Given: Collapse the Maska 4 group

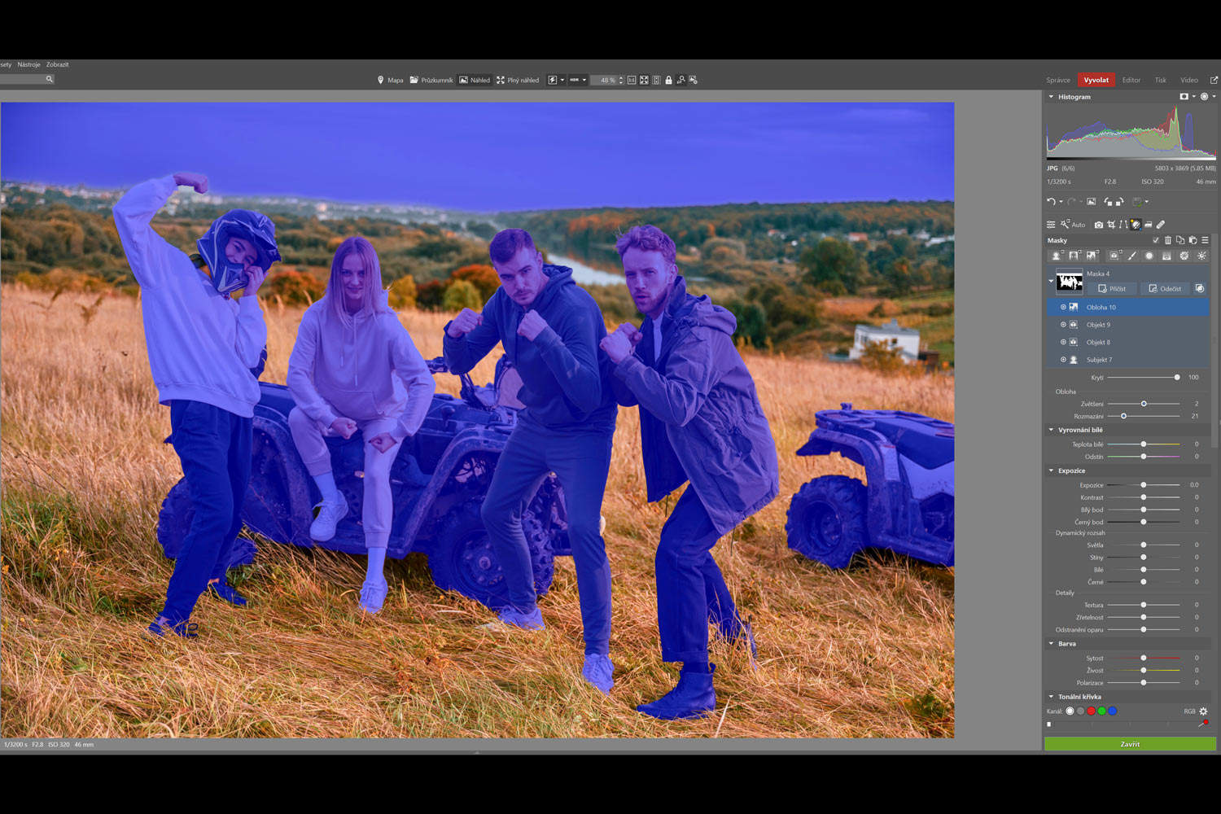Looking at the screenshot, I should [x=1051, y=281].
